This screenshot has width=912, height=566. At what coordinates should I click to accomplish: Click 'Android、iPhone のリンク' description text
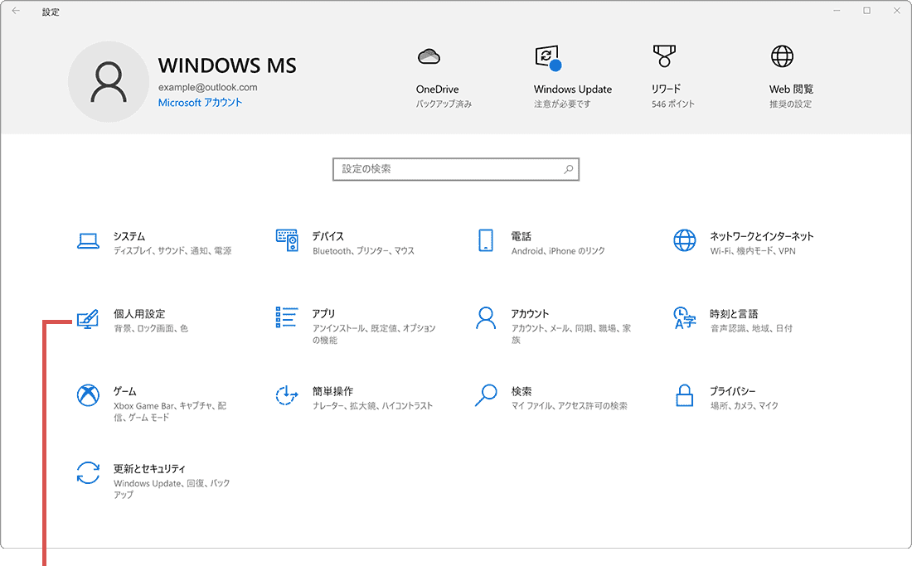click(558, 250)
